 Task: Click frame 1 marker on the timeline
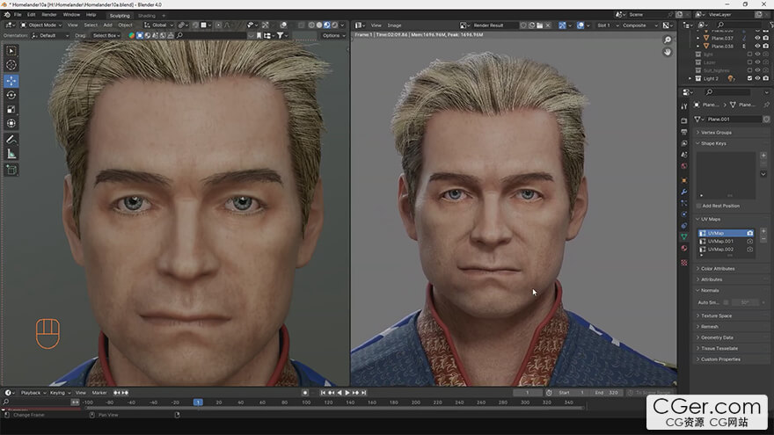tap(198, 402)
